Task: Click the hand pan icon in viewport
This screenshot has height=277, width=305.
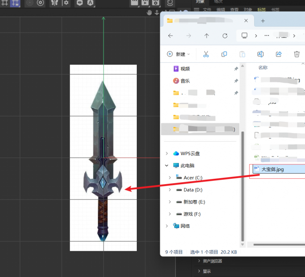Action: 149,12
